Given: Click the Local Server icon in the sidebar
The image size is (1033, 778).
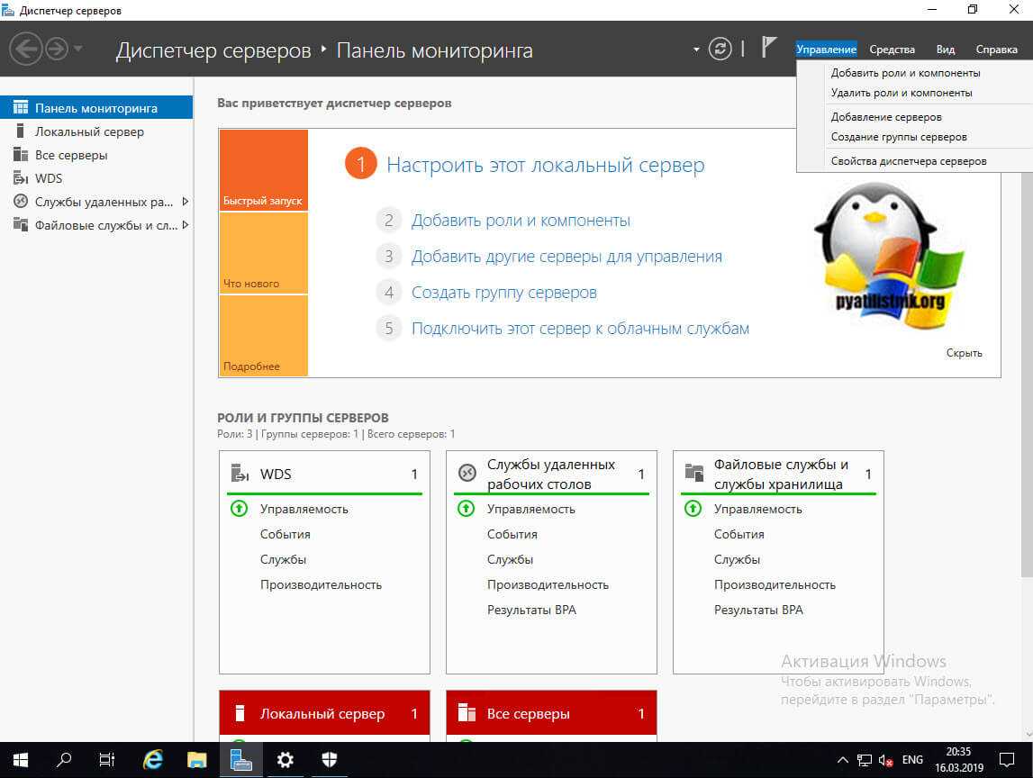Looking at the screenshot, I should tap(20, 131).
